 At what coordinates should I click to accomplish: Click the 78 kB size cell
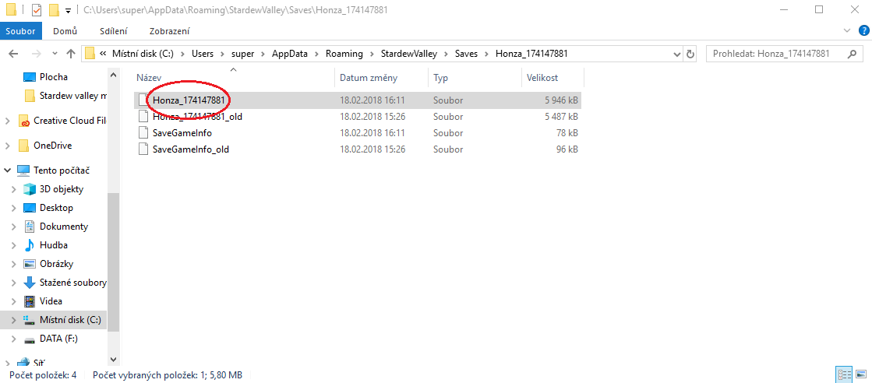566,133
